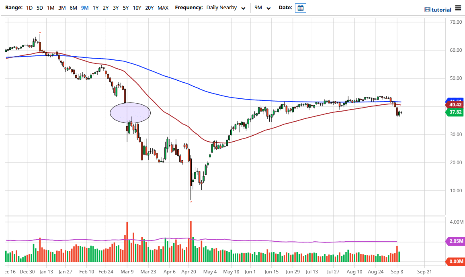Click the green 37.82 price label
Image resolution: width=465 pixels, height=277 pixels.
click(x=455, y=112)
